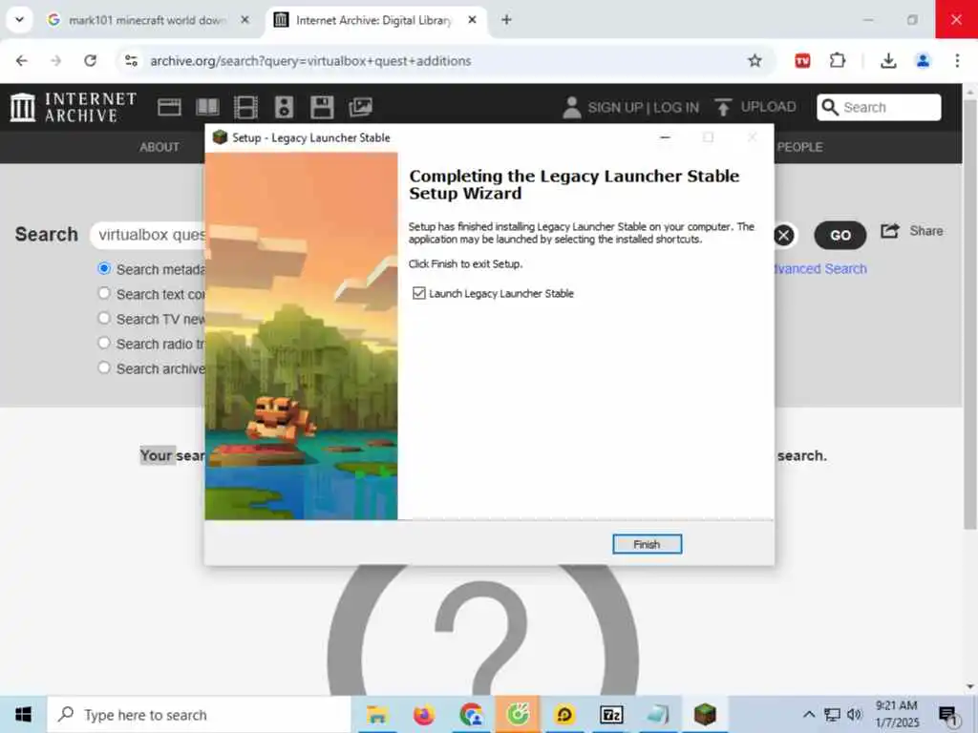Open the PEOPLE menu item
This screenshot has height=733, width=978.
tap(799, 147)
